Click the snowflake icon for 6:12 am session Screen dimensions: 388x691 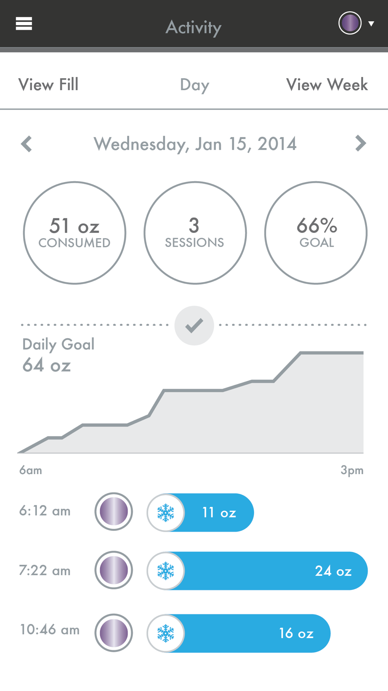(166, 513)
